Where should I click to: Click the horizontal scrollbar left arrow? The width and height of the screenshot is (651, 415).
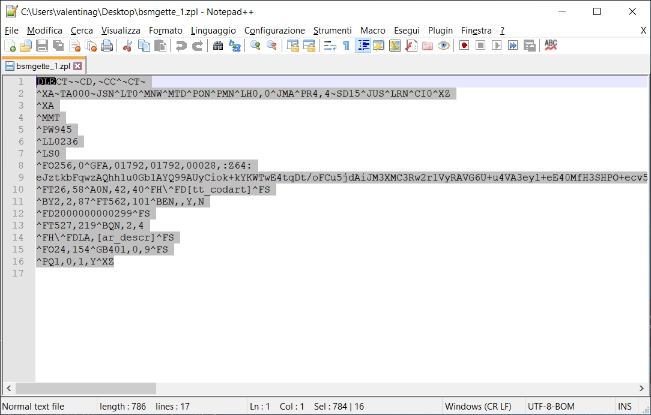point(8,389)
